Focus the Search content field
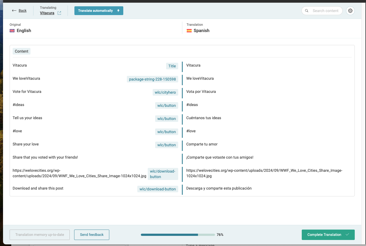366x246 pixels. (x=322, y=11)
